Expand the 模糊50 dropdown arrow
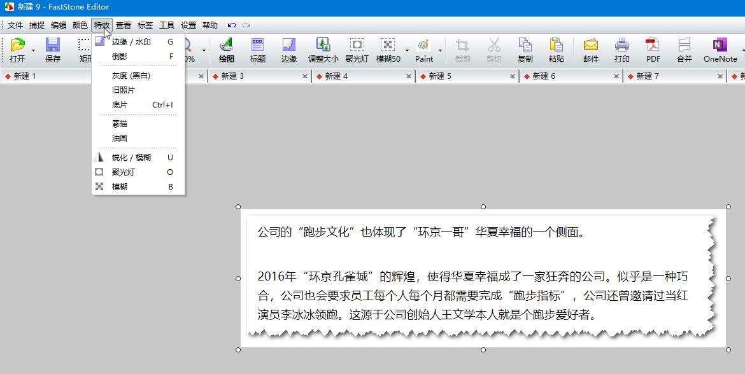 click(x=407, y=50)
